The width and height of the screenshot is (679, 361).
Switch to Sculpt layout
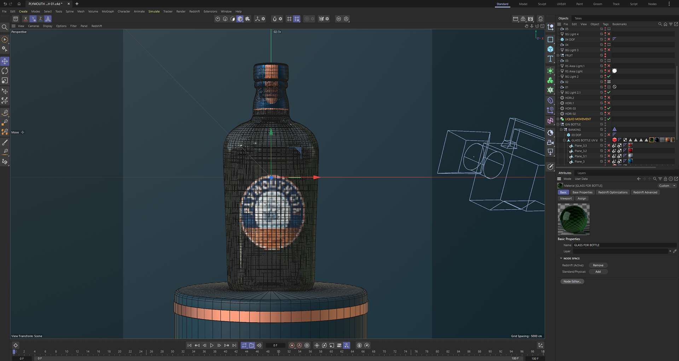click(542, 4)
